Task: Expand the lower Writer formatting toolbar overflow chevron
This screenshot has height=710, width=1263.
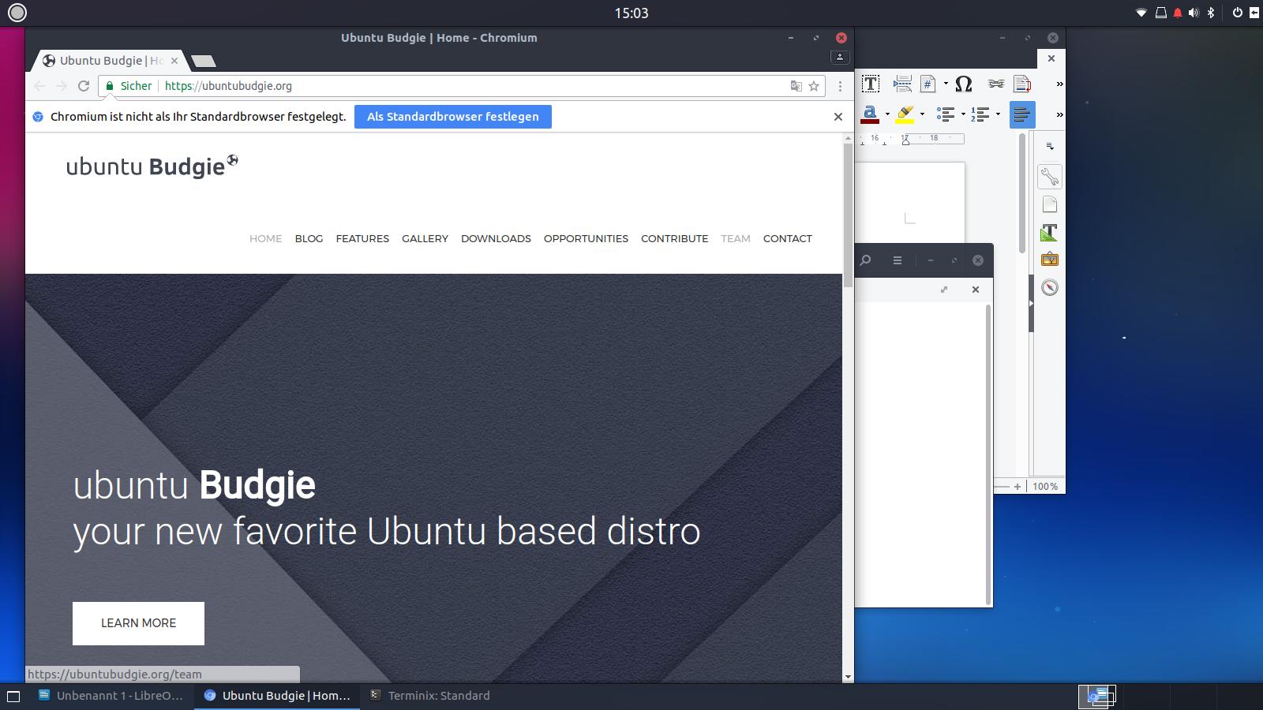Action: pyautogui.click(x=1059, y=114)
